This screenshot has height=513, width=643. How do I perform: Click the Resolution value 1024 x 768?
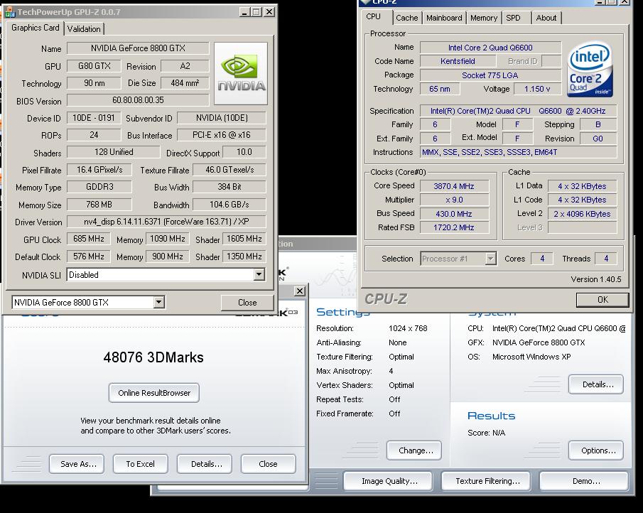(x=408, y=328)
